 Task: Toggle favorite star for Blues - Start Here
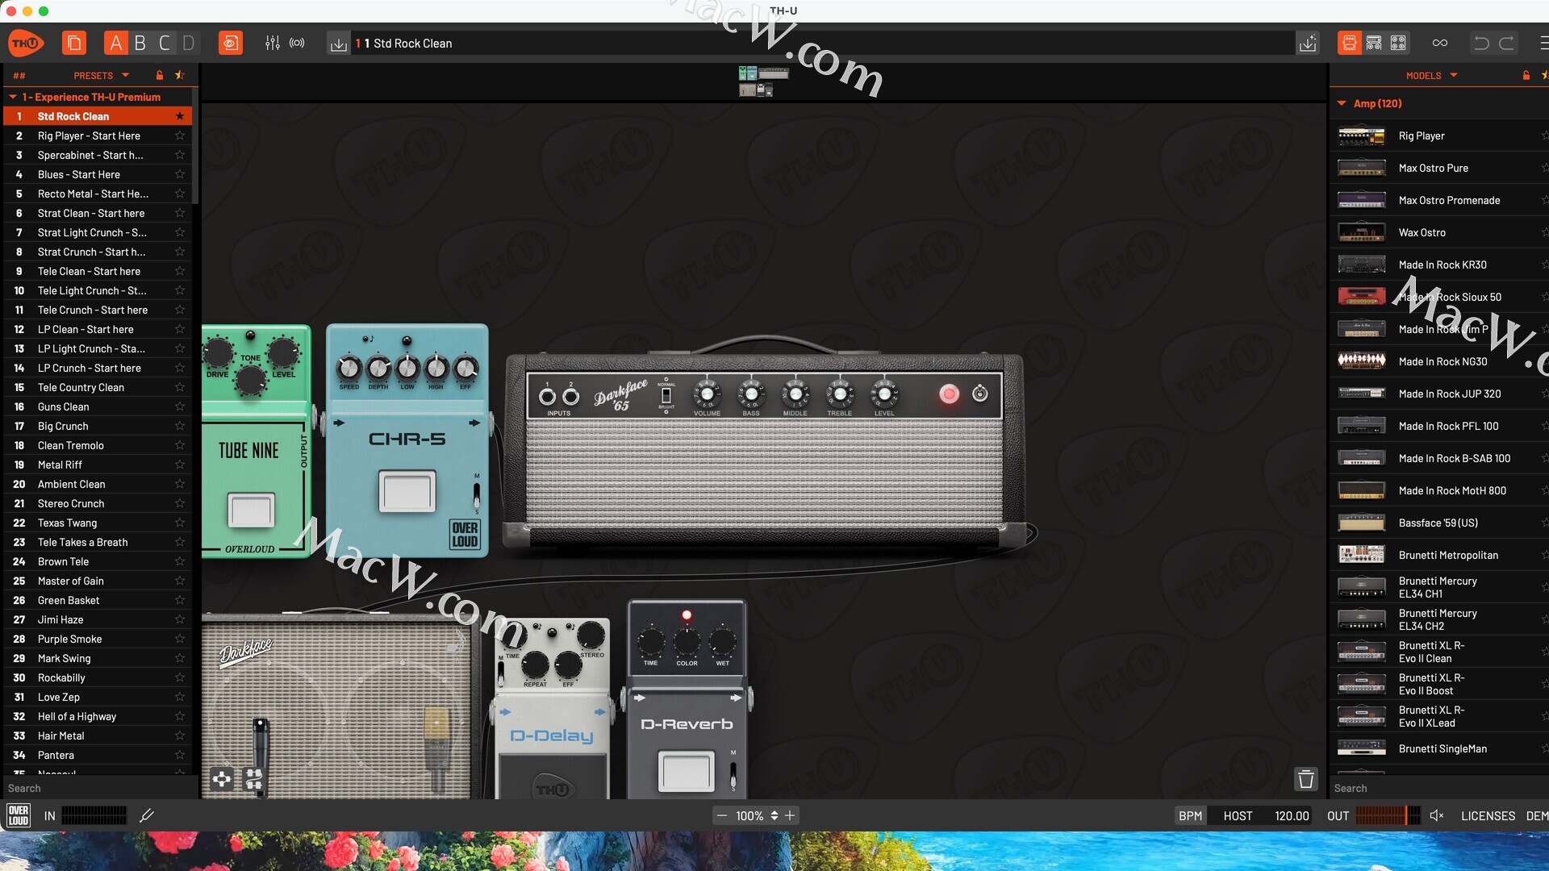point(180,174)
